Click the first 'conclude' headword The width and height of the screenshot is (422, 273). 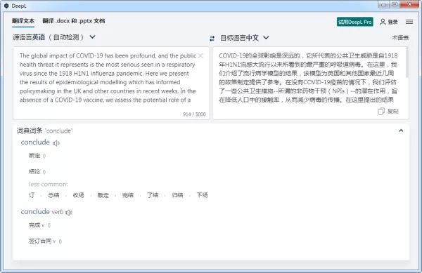pos(35,142)
